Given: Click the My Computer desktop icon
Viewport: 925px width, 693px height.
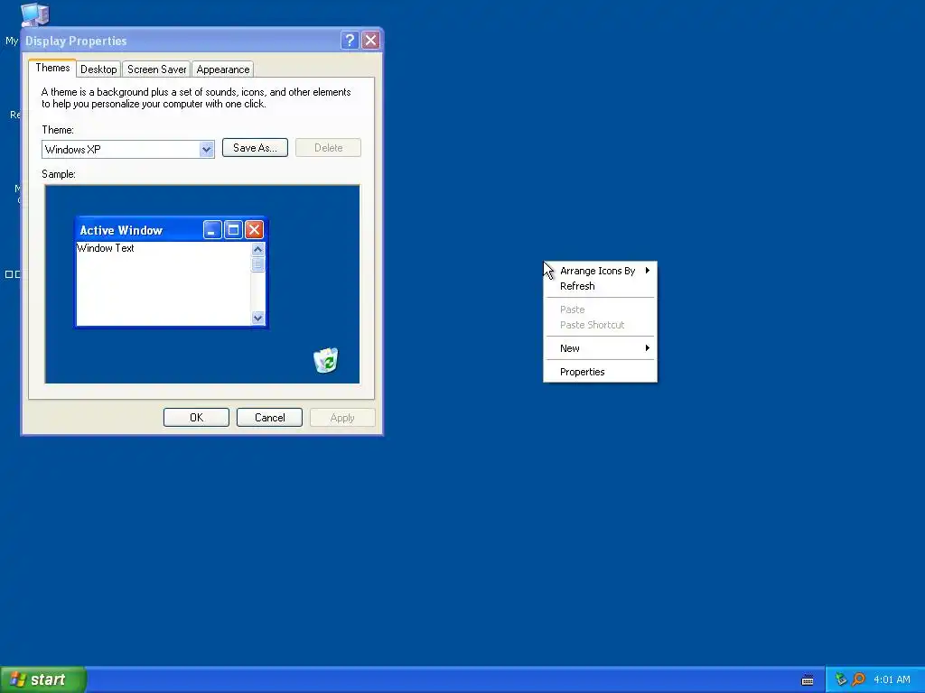Looking at the screenshot, I should tap(34, 14).
